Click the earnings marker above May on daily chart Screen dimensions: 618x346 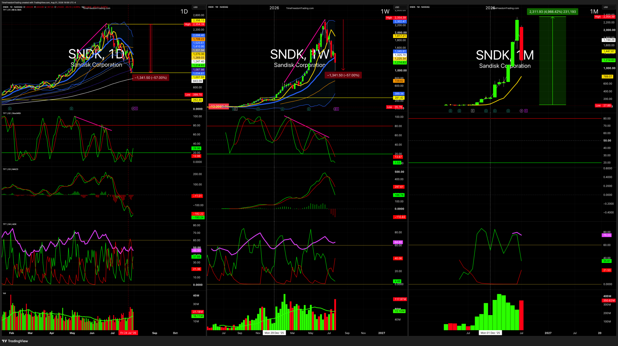click(71, 109)
